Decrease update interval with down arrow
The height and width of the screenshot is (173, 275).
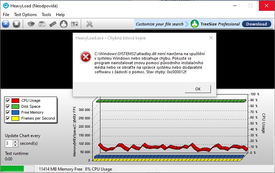pyautogui.click(x=15, y=145)
